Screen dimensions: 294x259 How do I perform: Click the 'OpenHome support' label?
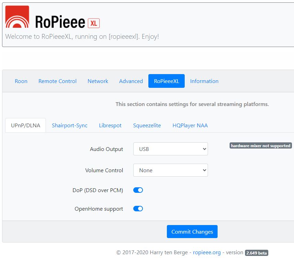(99, 209)
